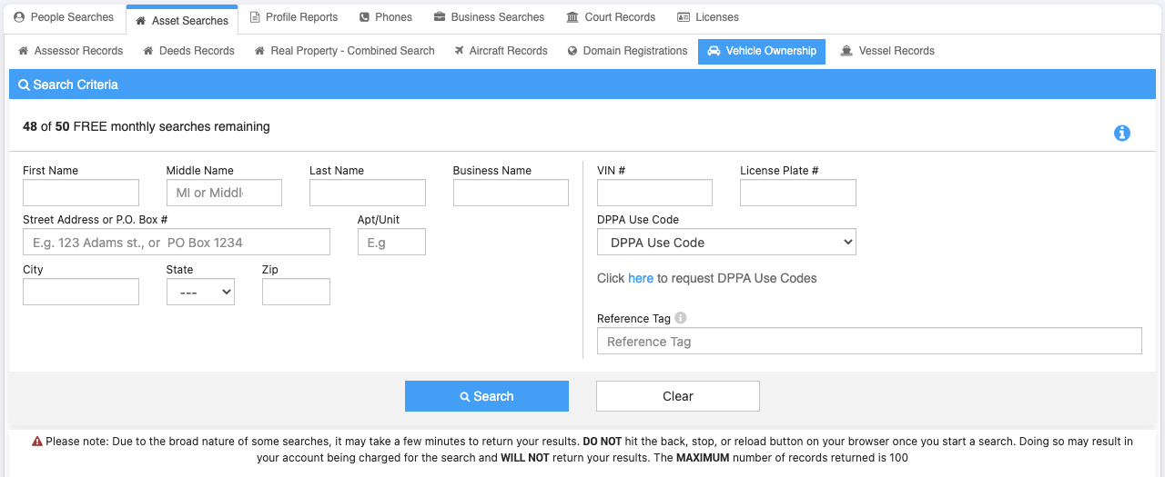Open the DPPA Use Code dropdown
Viewport: 1165px width, 477px height.
(726, 243)
